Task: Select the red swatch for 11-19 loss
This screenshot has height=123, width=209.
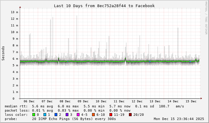Action: pos(111,115)
